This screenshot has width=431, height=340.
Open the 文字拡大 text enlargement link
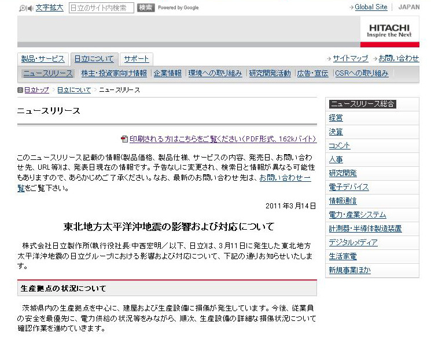(50, 8)
